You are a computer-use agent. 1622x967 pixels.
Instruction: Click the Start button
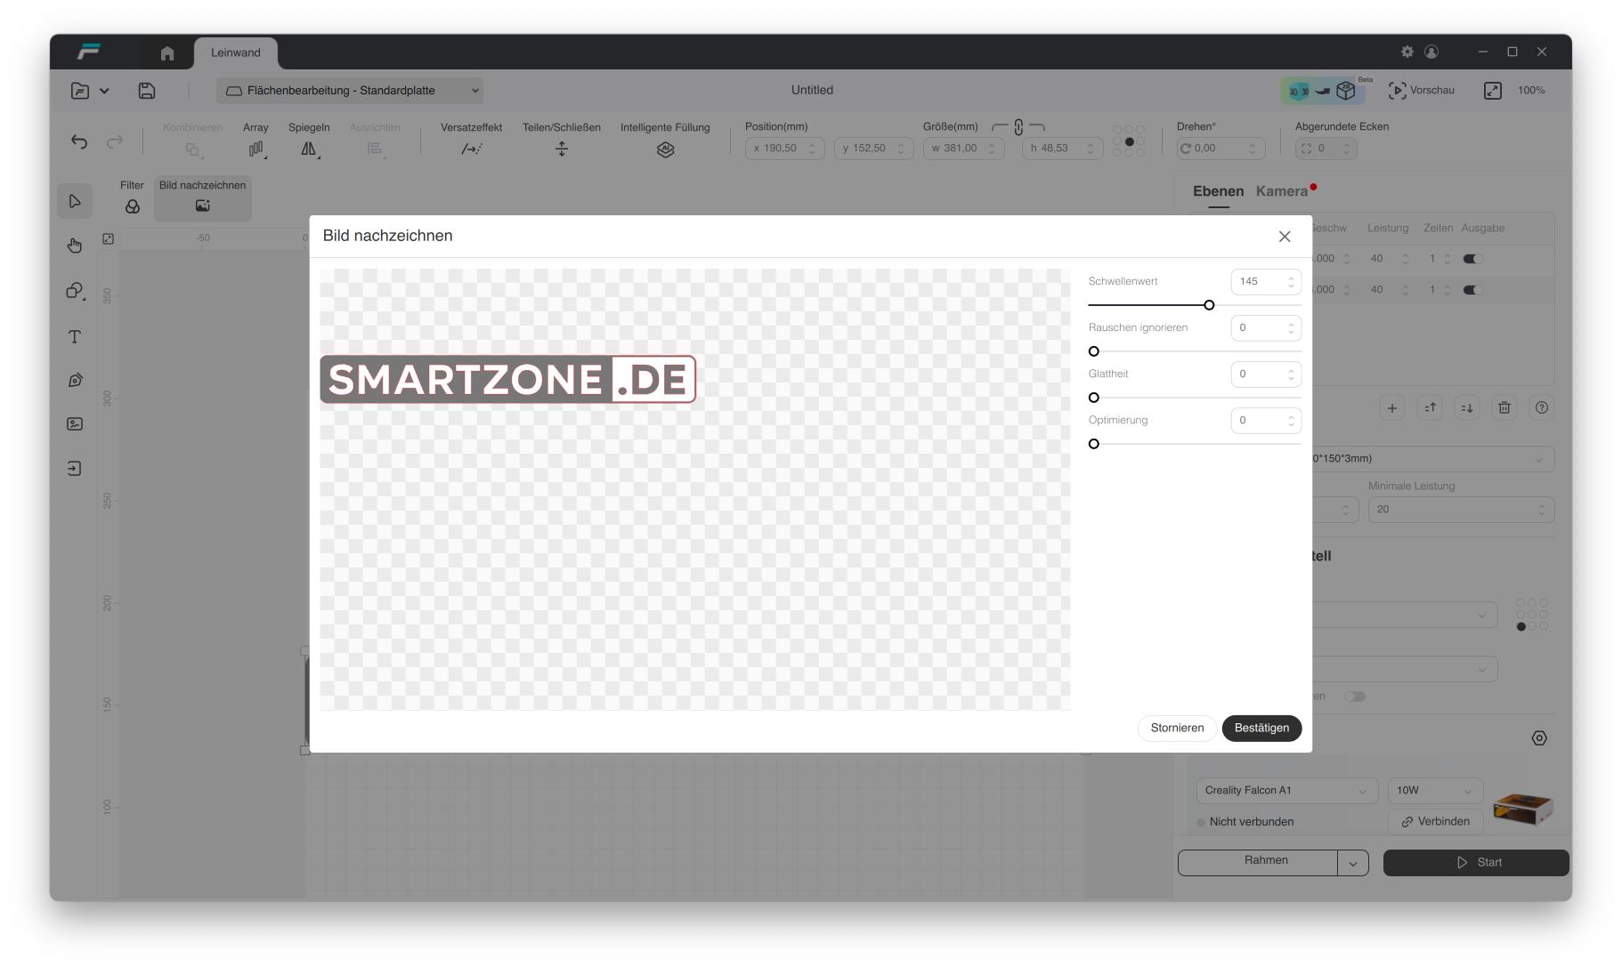[x=1476, y=863]
